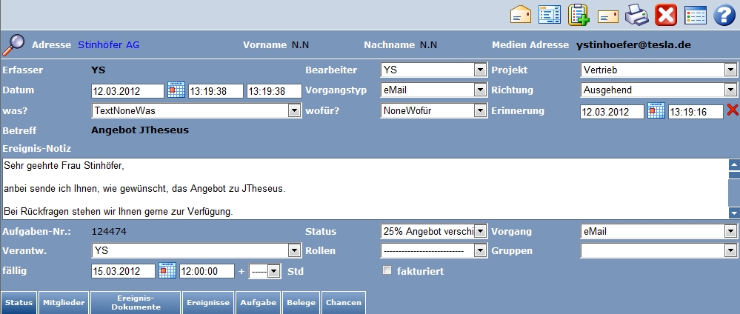The height and width of the screenshot is (314, 740).
Task: Click the magnifying glass next to Adresse
Action: click(13, 45)
